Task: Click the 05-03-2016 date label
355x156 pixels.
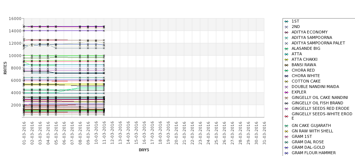Action: 56,133
